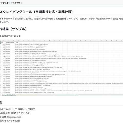123x123 pixels.
Task: Click the birdsong-a-story-in-pictures_975 URL cell
Action: click(x=34, y=89)
